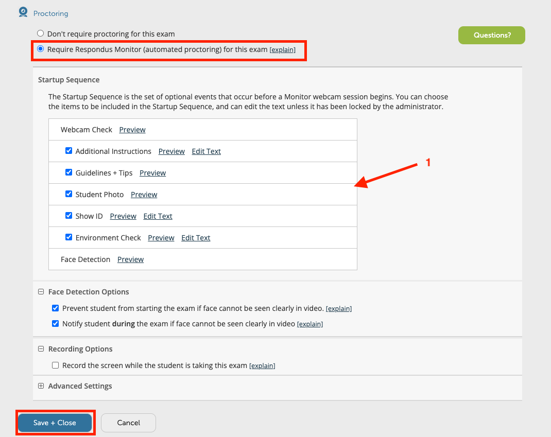Open explain link for screen recording
Screen dimensions: 551x437
click(x=262, y=366)
